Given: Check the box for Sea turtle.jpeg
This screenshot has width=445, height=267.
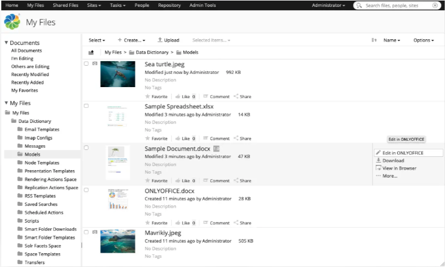Looking at the screenshot, I should (86, 63).
